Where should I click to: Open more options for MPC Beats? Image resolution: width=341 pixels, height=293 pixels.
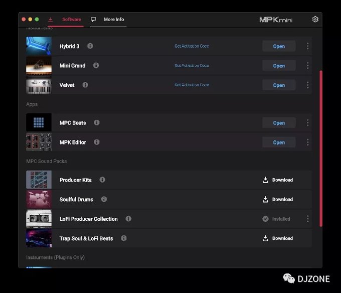tap(307, 123)
